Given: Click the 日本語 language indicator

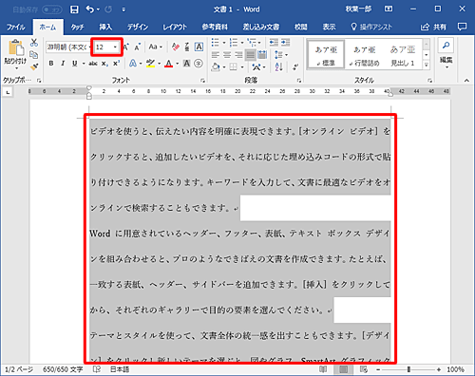Looking at the screenshot, I should pos(120,369).
